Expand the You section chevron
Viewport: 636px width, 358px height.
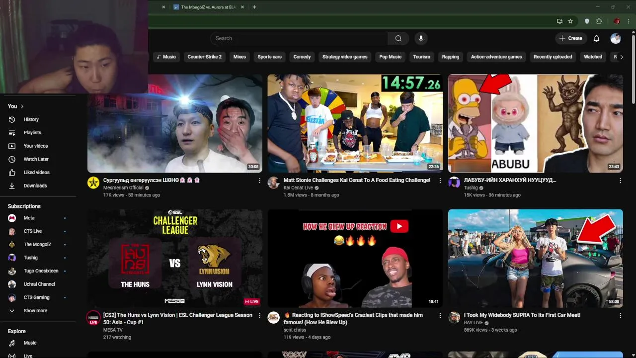(22, 106)
